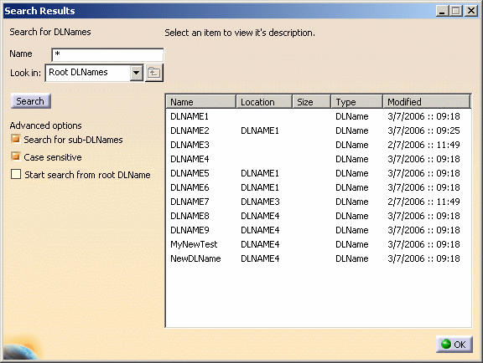This screenshot has width=483, height=363.
Task: Select the DLNAME7 result row
Action: pos(318,202)
